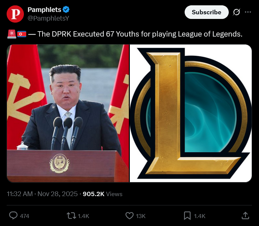Open the Kim Jong Un podium photo
The image size is (259, 226).
(68, 113)
